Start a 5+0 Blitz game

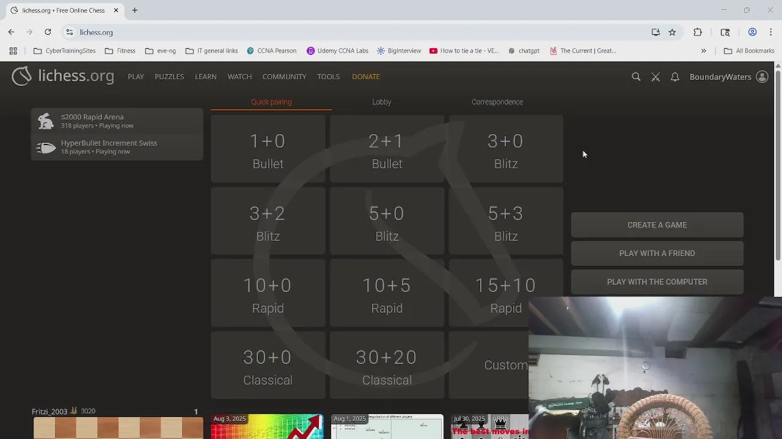[x=387, y=221]
